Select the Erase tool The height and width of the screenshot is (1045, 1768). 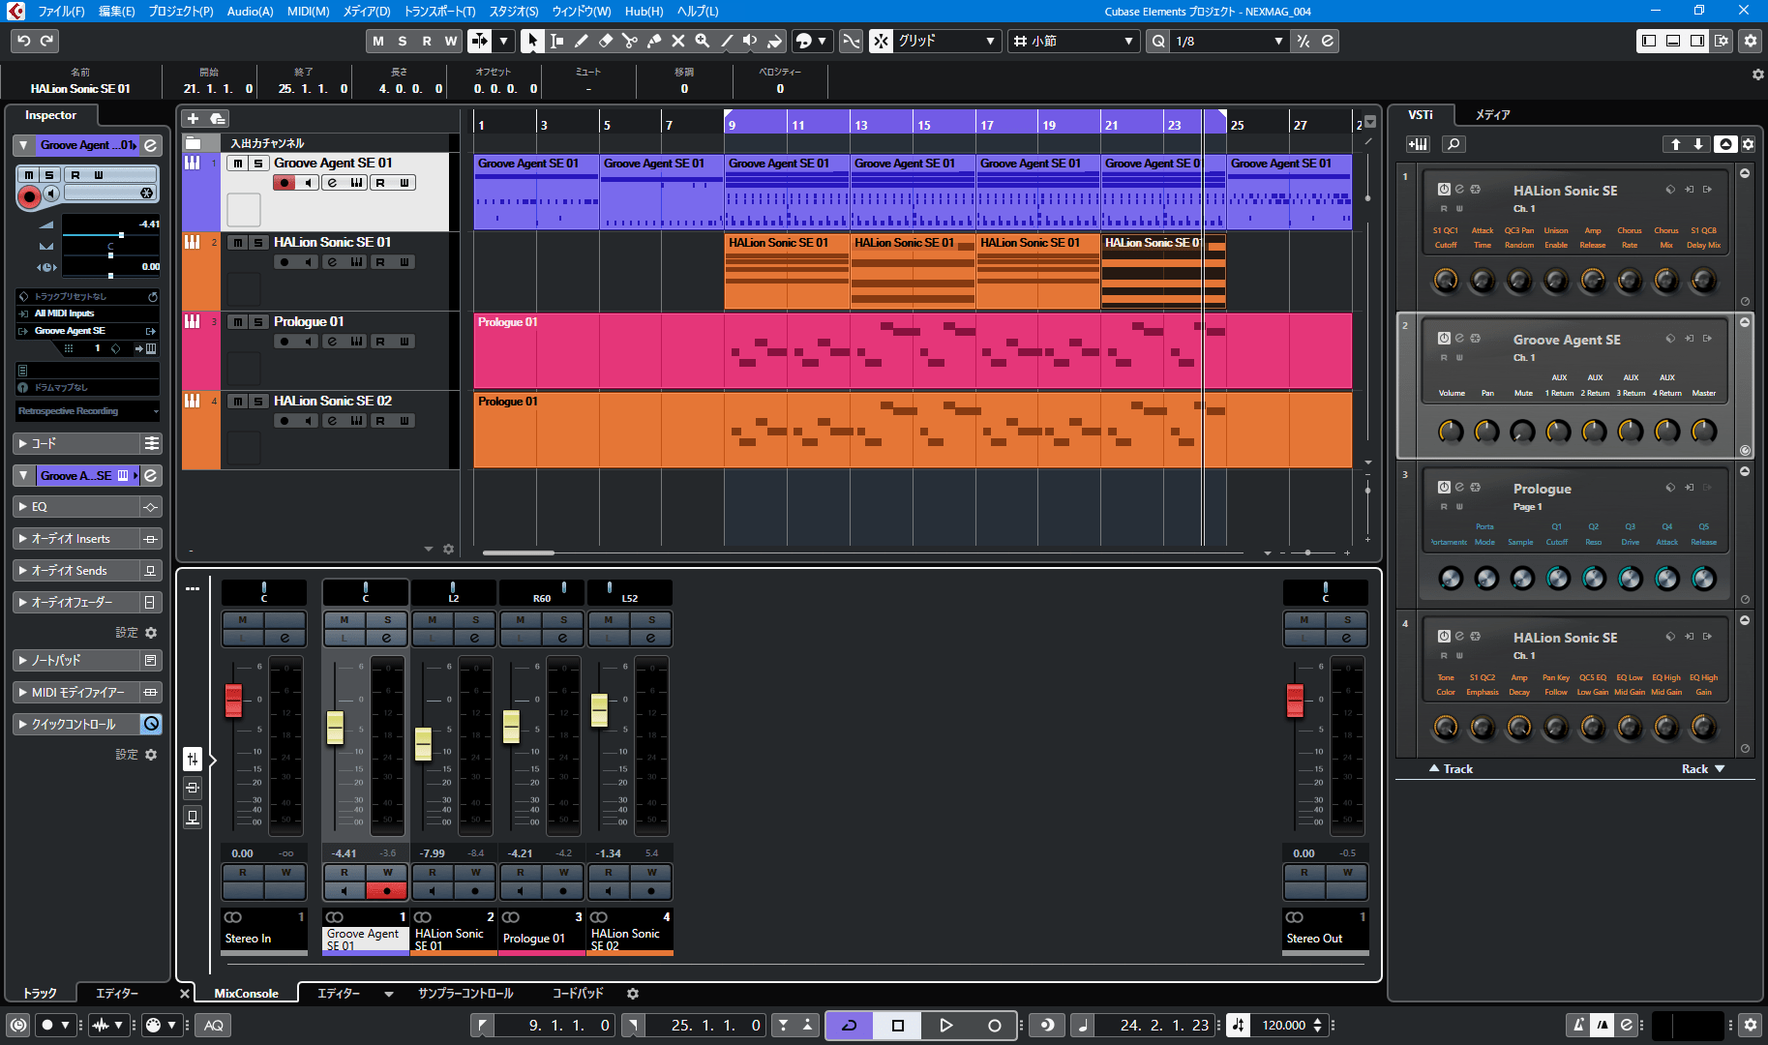(606, 41)
